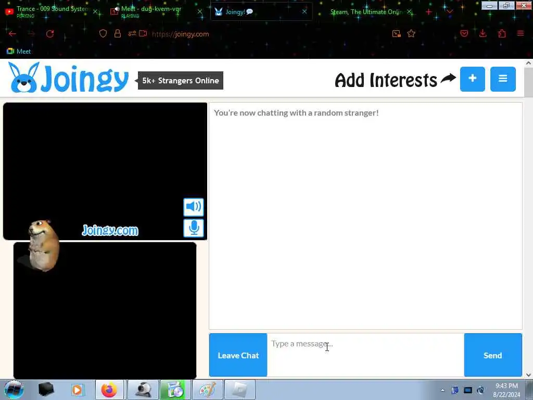Click the local webcam video panel
Viewport: 533px width, 400px height.
click(x=105, y=310)
